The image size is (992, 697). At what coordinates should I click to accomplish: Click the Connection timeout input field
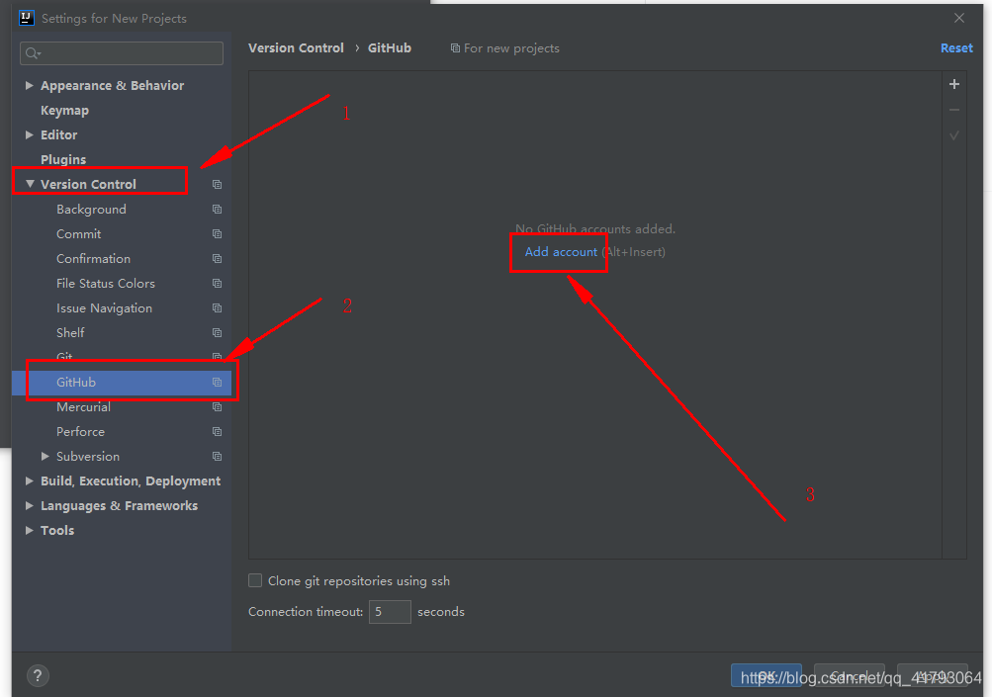pos(390,612)
